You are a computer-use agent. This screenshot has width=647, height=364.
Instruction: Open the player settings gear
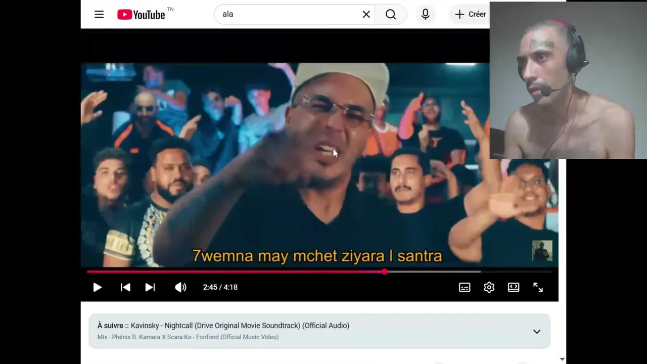489,287
